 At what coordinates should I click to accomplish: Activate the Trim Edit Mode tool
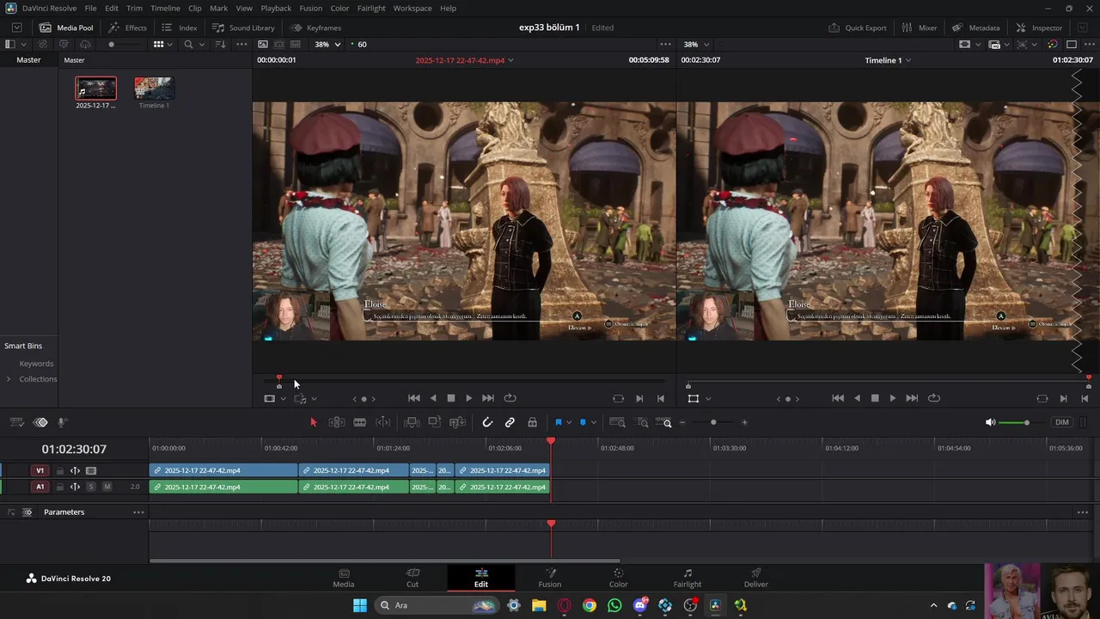click(x=337, y=422)
